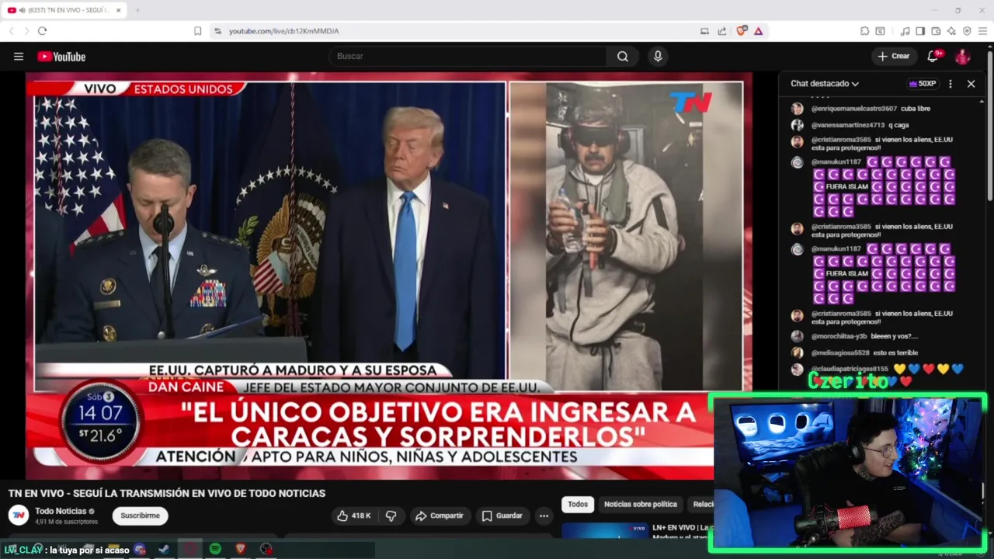Click the YouTube search magnifier button
The height and width of the screenshot is (559, 994).
623,56
